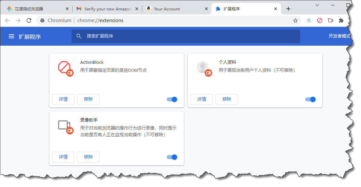Click the cloud profile extension toolbar icon
Image resolution: width=361 pixels, height=187 pixels.
pos(309,20)
